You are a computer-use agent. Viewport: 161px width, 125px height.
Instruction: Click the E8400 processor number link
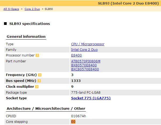pos(76,55)
